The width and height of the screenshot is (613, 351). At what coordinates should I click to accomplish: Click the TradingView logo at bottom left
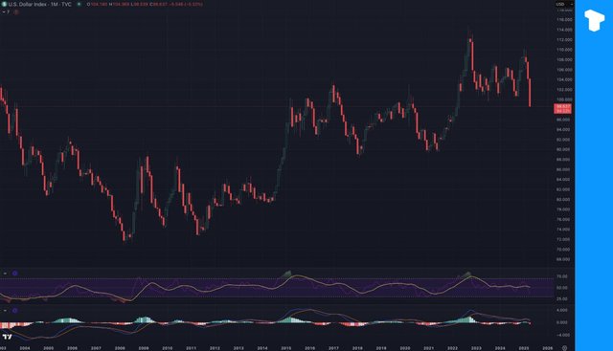[x=7, y=337]
